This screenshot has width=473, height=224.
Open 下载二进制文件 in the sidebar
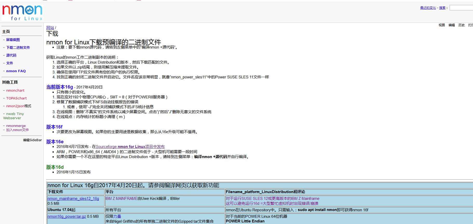pos(18,47)
